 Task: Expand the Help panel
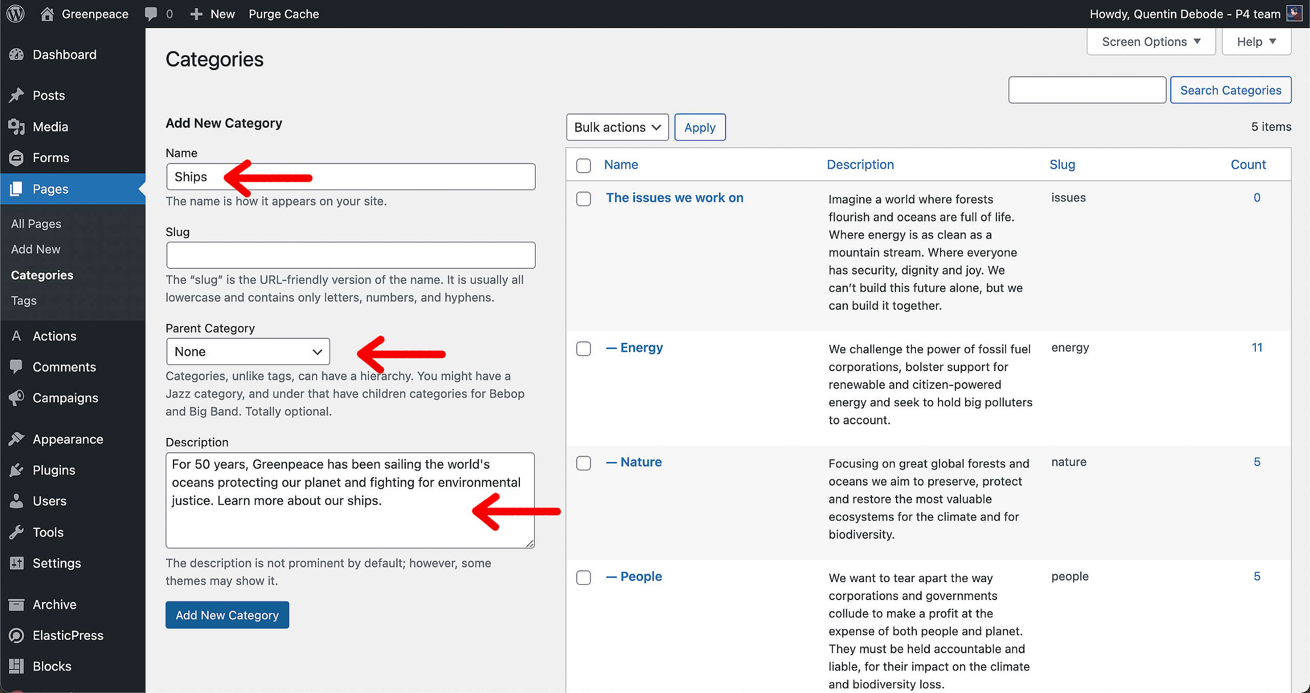(1256, 42)
